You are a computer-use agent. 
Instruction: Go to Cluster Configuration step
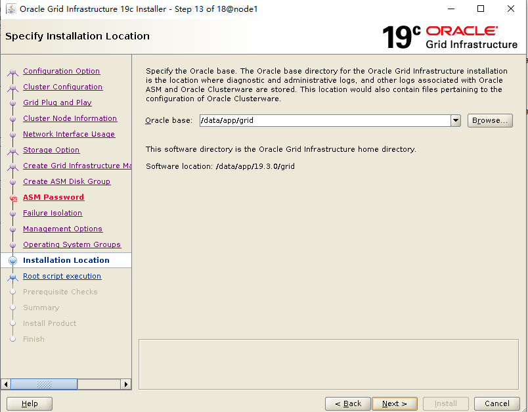pos(62,87)
